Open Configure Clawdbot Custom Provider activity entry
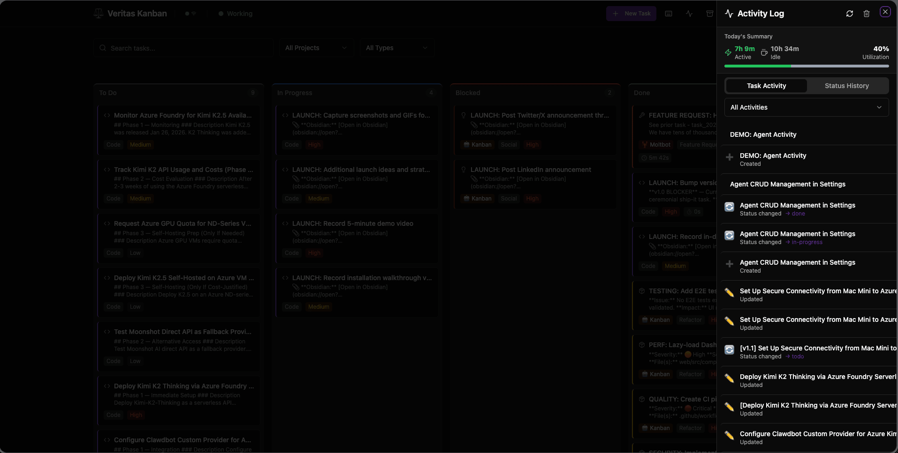 (x=816, y=438)
